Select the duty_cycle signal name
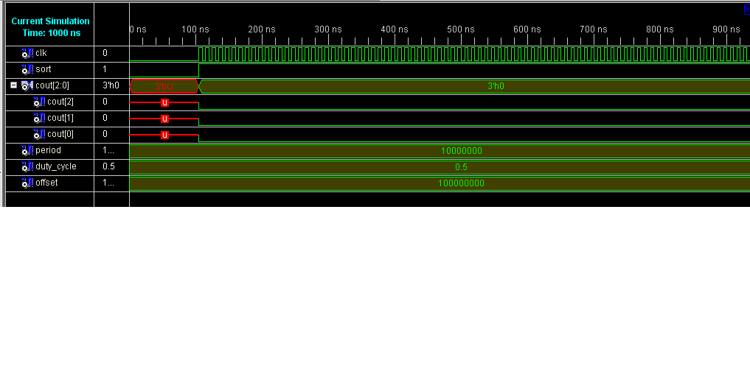 tap(56, 166)
